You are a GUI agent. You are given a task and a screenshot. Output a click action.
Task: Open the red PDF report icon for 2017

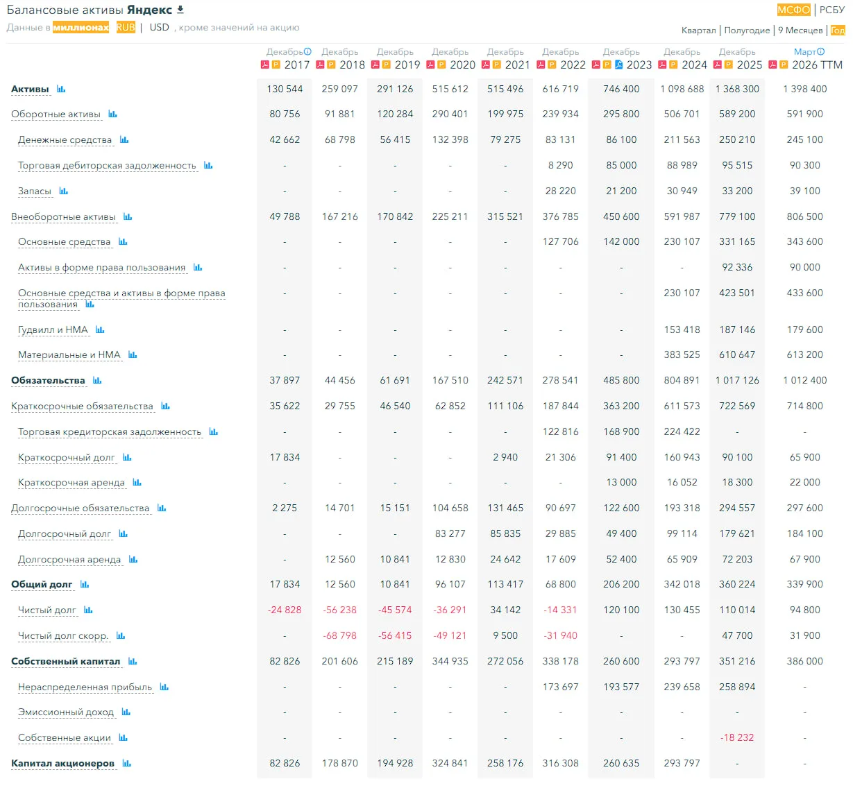(x=265, y=65)
